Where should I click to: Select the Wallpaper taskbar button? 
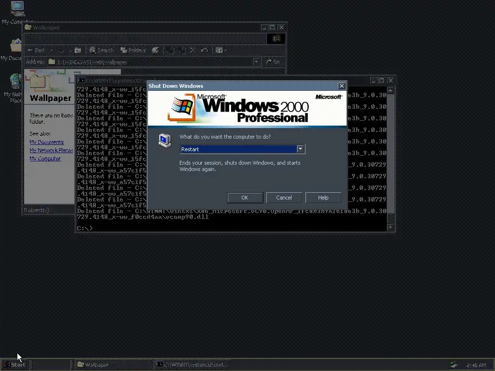click(x=113, y=365)
